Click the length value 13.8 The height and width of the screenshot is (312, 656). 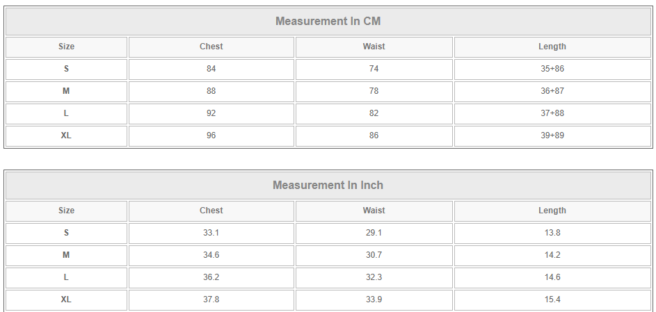pos(552,233)
